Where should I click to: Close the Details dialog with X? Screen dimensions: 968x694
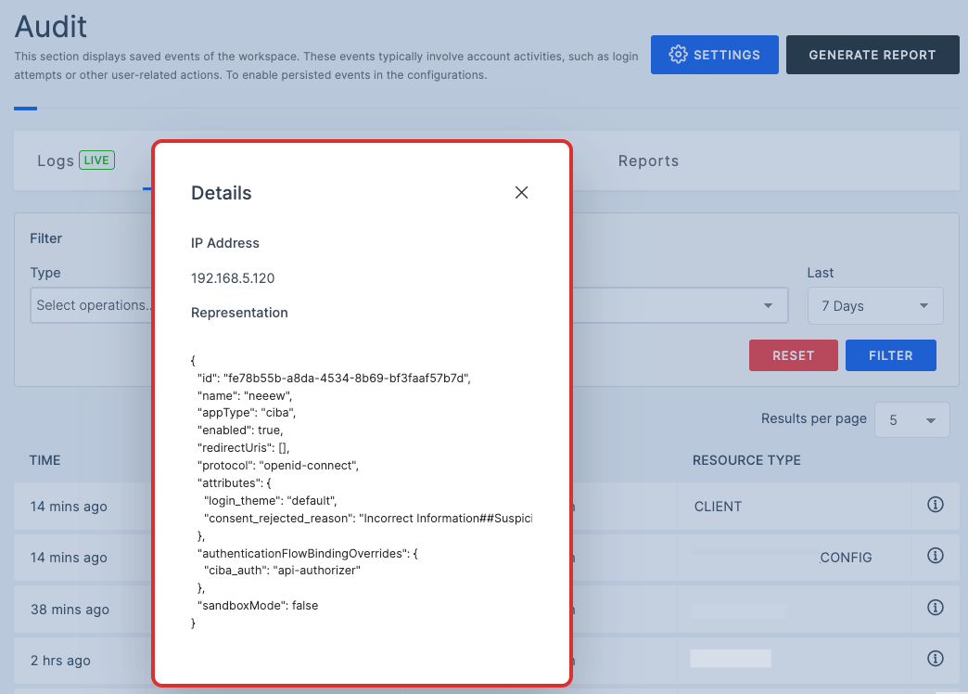point(521,193)
